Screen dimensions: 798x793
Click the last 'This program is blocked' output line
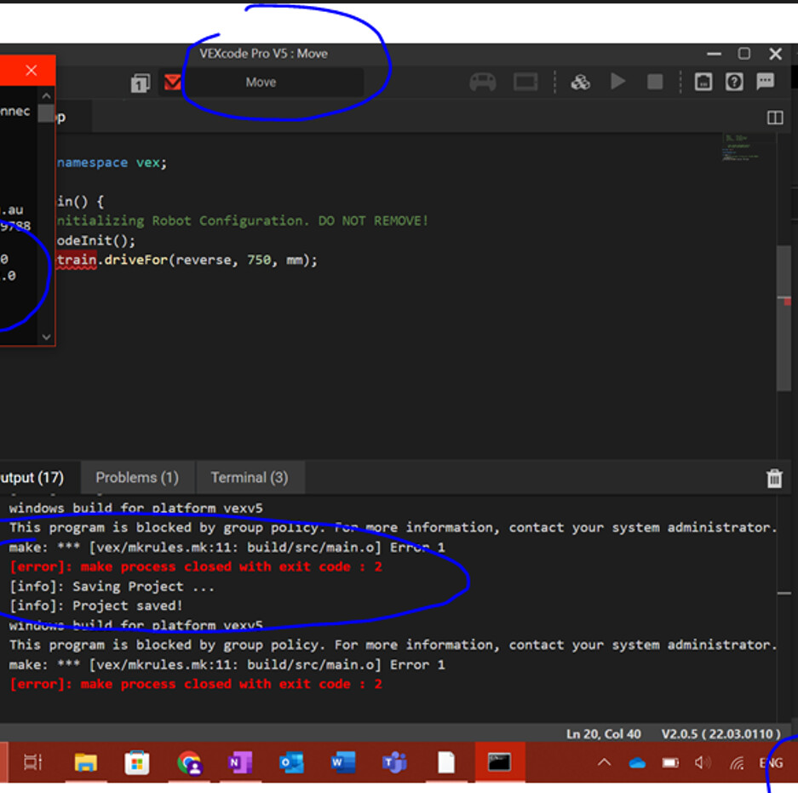pos(393,645)
